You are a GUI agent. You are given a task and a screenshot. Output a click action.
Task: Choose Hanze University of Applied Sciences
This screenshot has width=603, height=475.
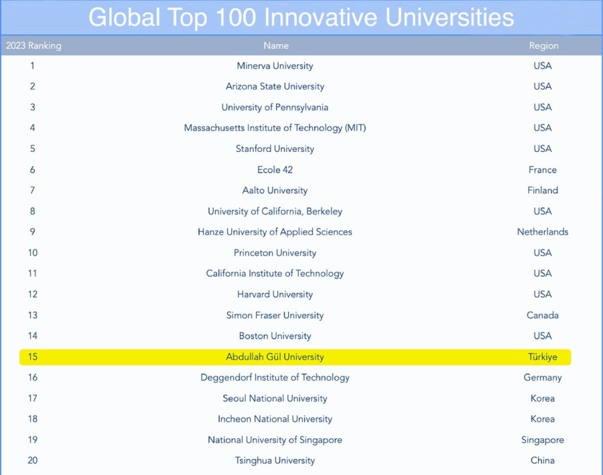click(x=275, y=232)
